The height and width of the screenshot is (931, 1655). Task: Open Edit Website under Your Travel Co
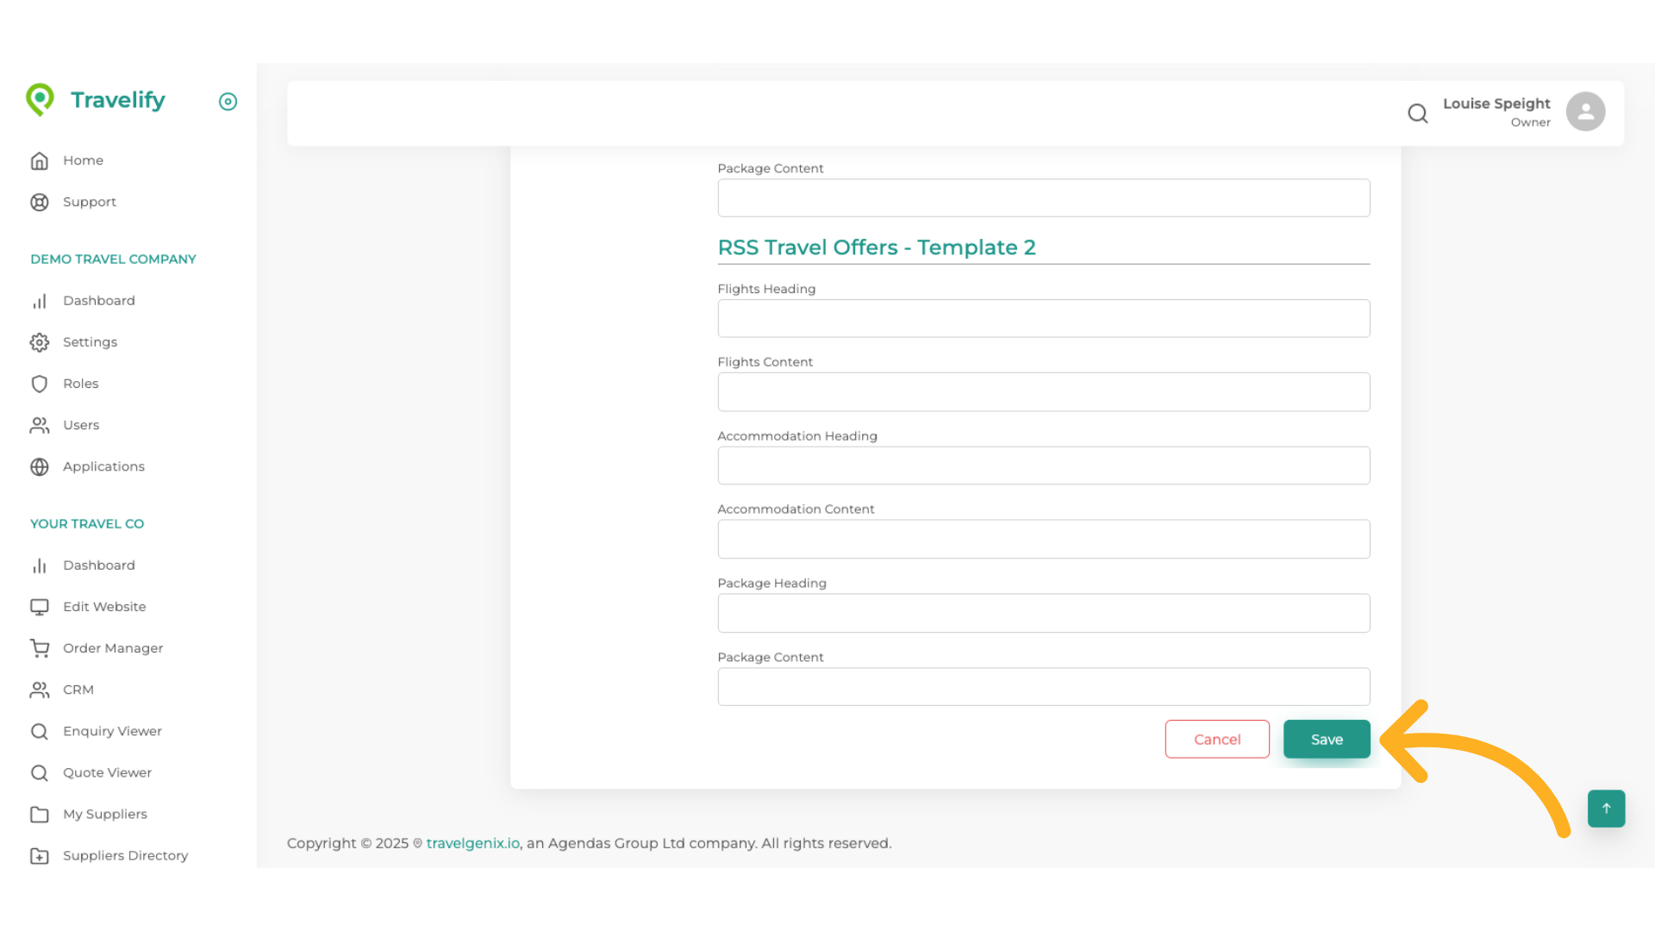[104, 607]
